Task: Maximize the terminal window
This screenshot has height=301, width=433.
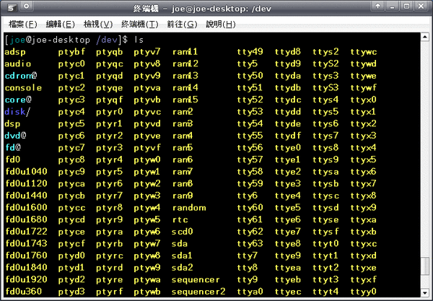Action: tap(406, 6)
